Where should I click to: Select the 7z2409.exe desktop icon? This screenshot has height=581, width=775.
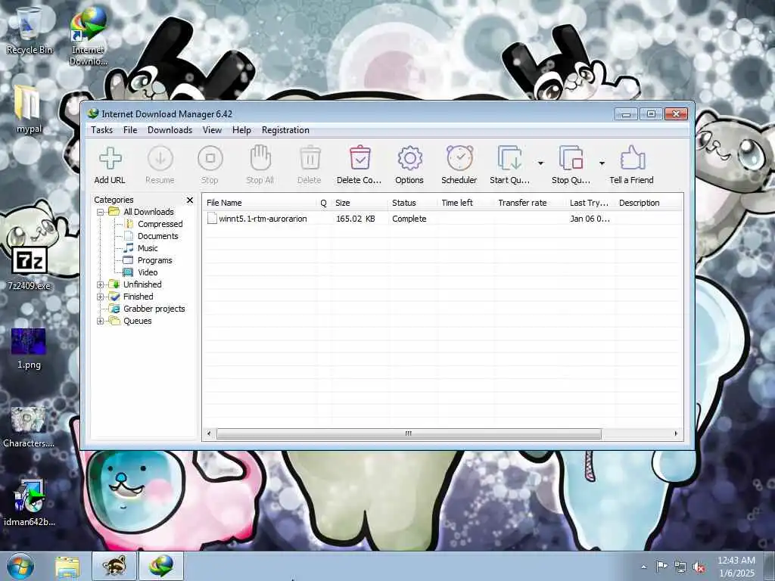[x=30, y=268]
